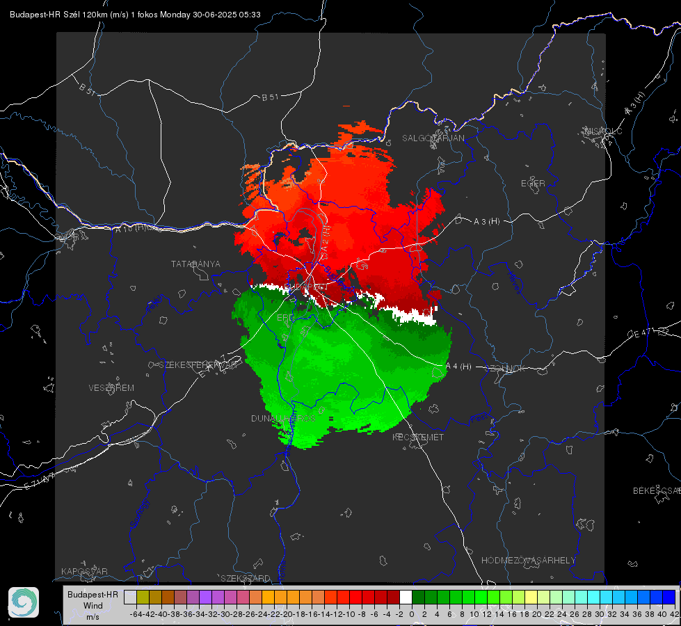This screenshot has height=626, width=681.
Task: Pick the deep blue swatch between 40 and 42
Action: point(668,597)
